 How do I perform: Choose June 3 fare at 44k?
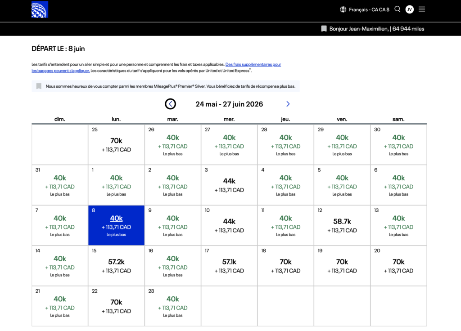click(229, 185)
